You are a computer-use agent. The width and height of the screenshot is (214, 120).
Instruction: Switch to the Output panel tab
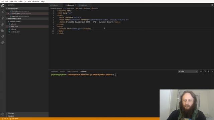(63, 71)
